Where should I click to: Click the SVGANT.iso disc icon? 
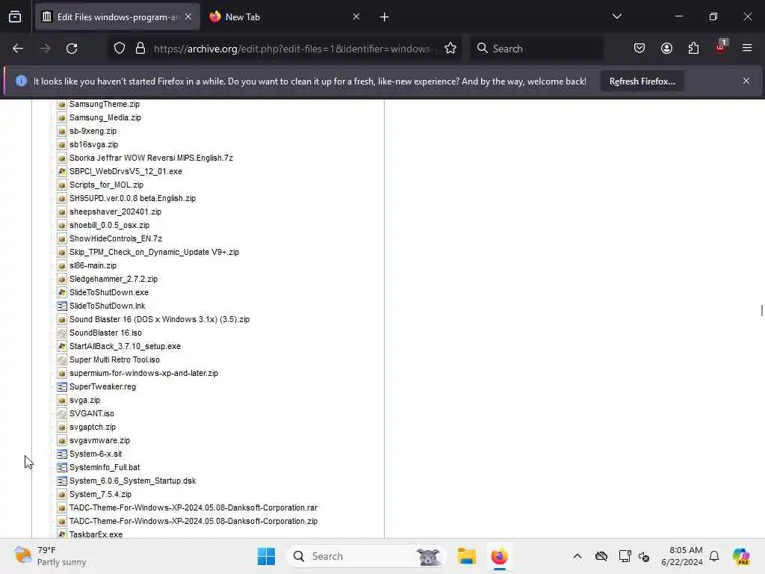click(x=61, y=413)
